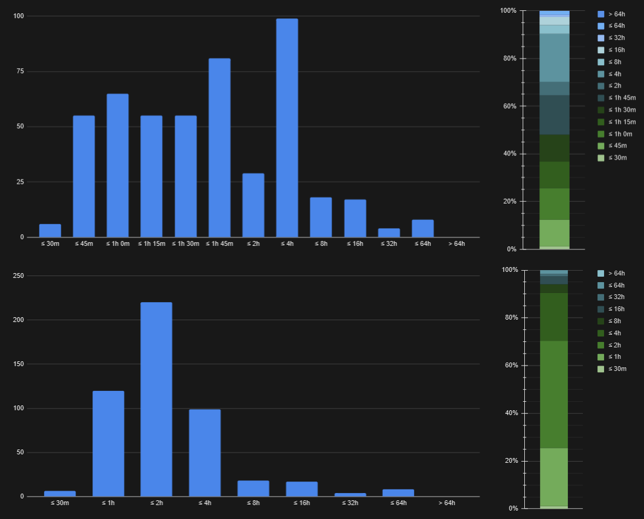Select the ≤ 64h bar in the top histogram

[x=423, y=228]
